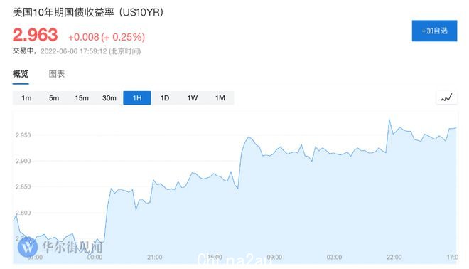Screen dimensions: 469x269
Task: Click the line chart type icon
Action: [x=446, y=97]
